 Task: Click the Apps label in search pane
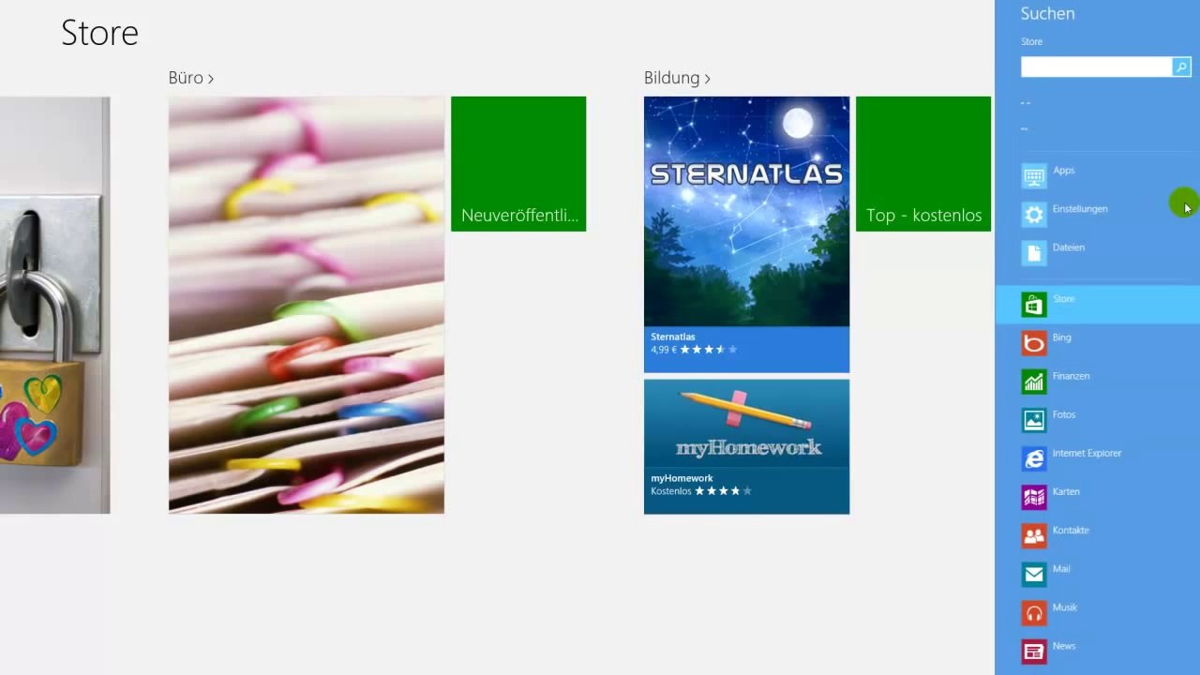(x=1063, y=171)
